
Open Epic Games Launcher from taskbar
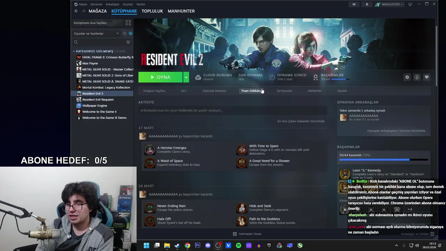coord(269,245)
